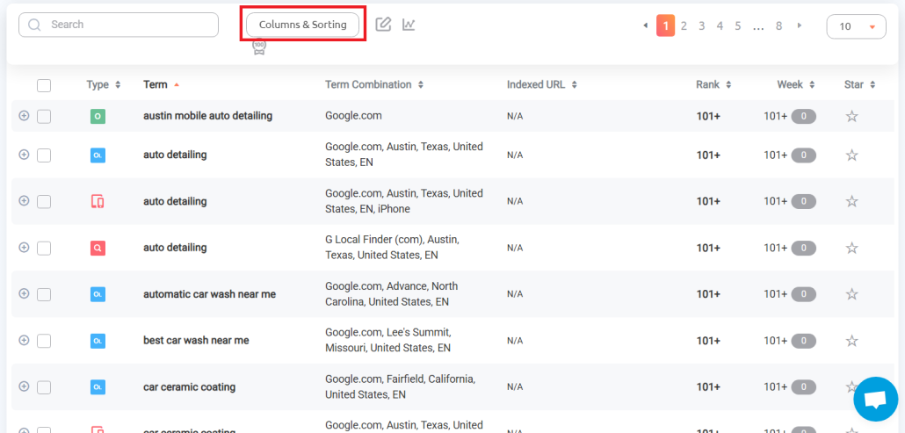Expand the austin mobile auto detailing row
Viewport: 905px width, 433px height.
(24, 115)
